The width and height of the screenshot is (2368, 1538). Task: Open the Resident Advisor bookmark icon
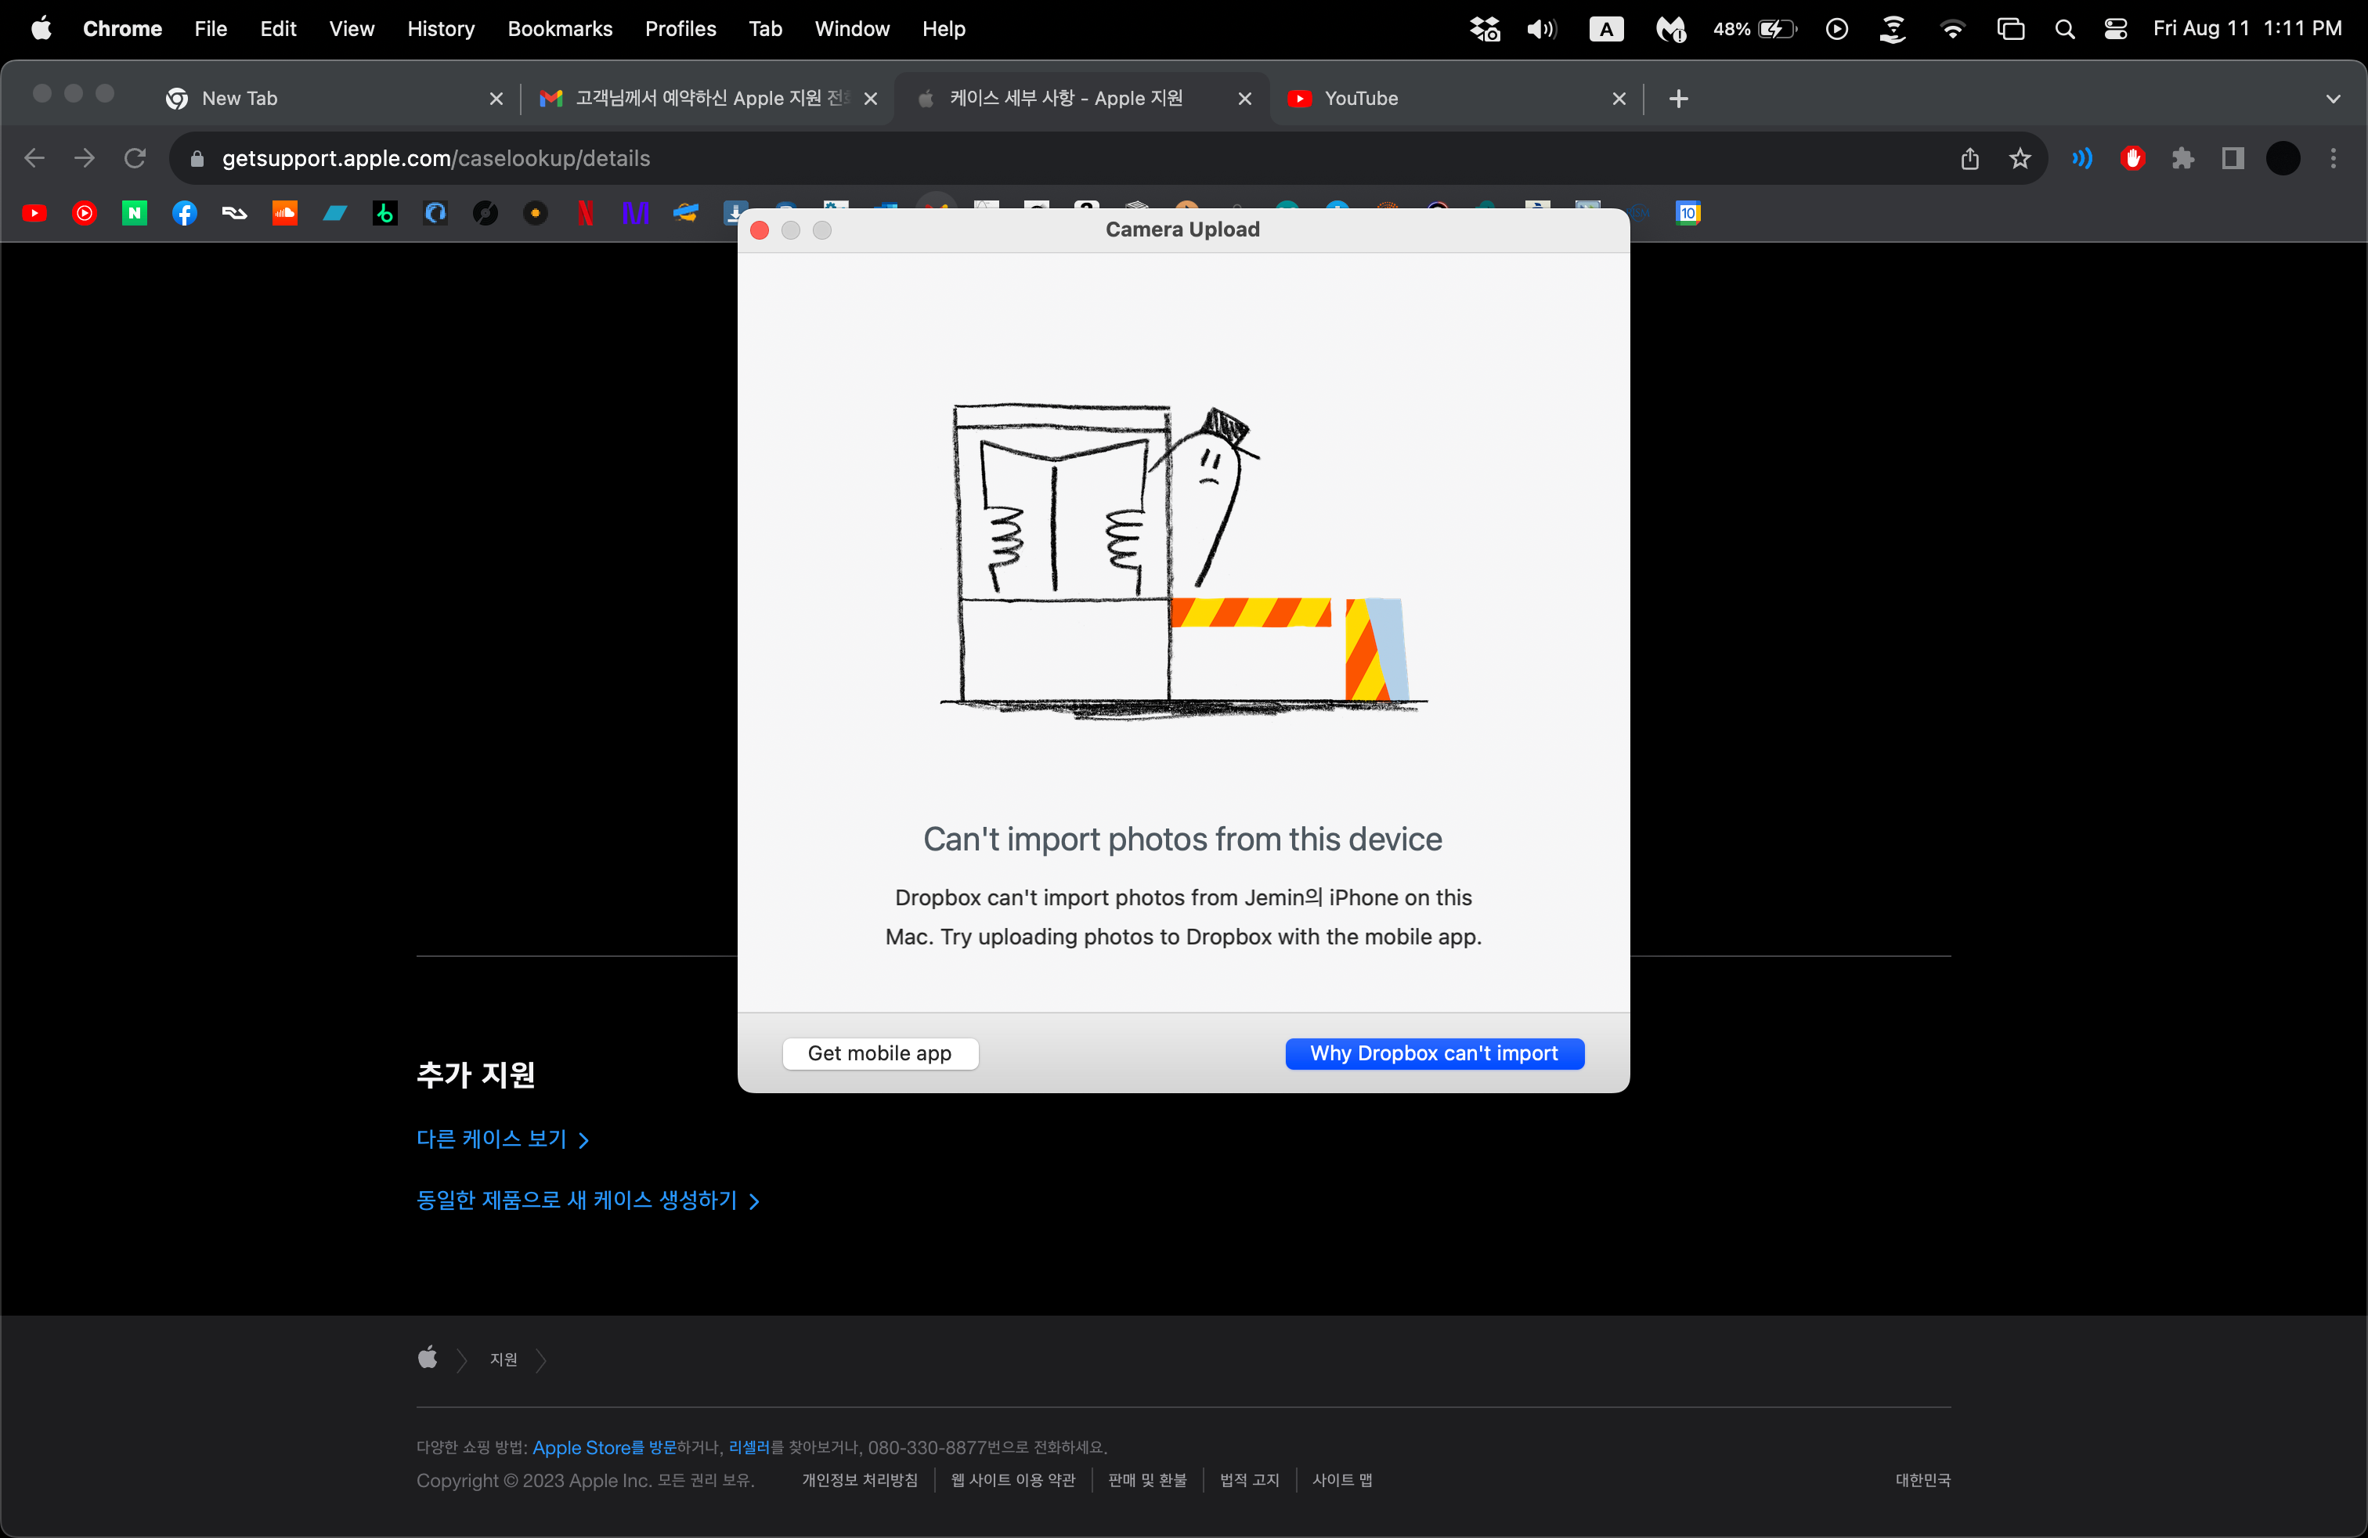pos(235,213)
